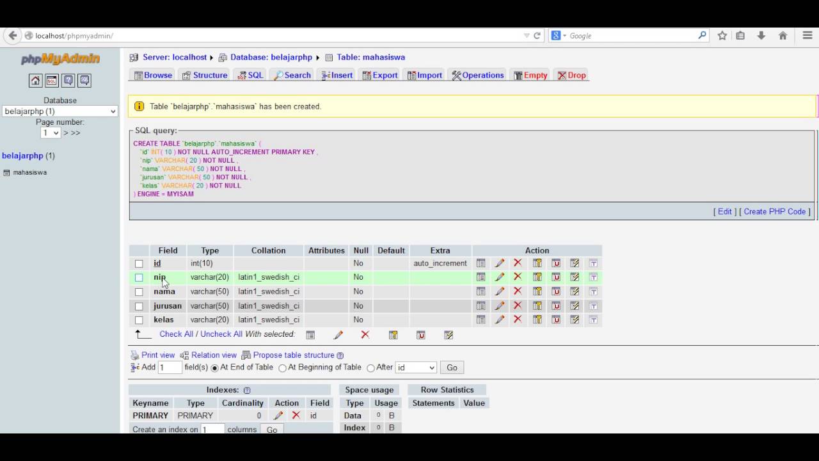
Task: Open phpMyAdmin documentation help icon
Action: click(x=68, y=81)
